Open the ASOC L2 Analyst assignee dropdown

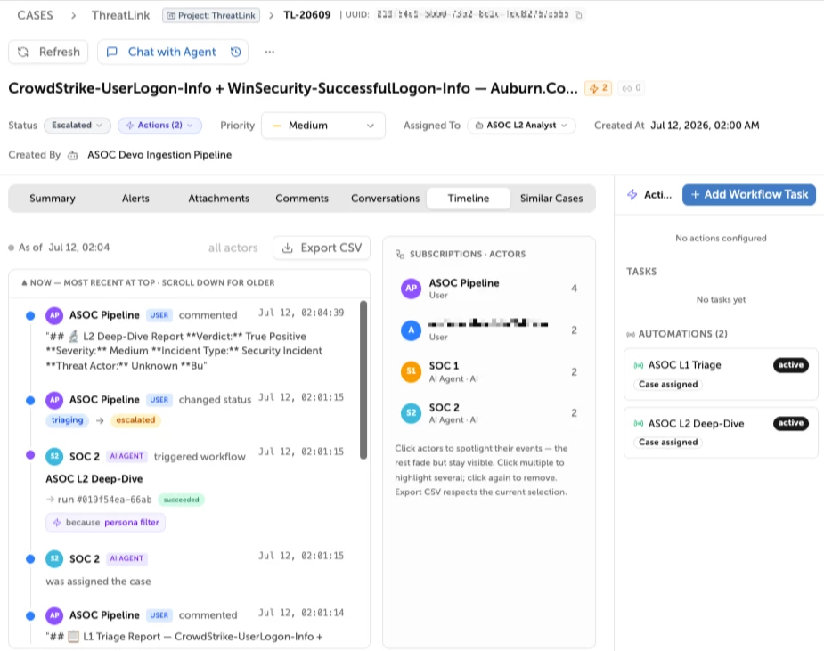click(521, 125)
